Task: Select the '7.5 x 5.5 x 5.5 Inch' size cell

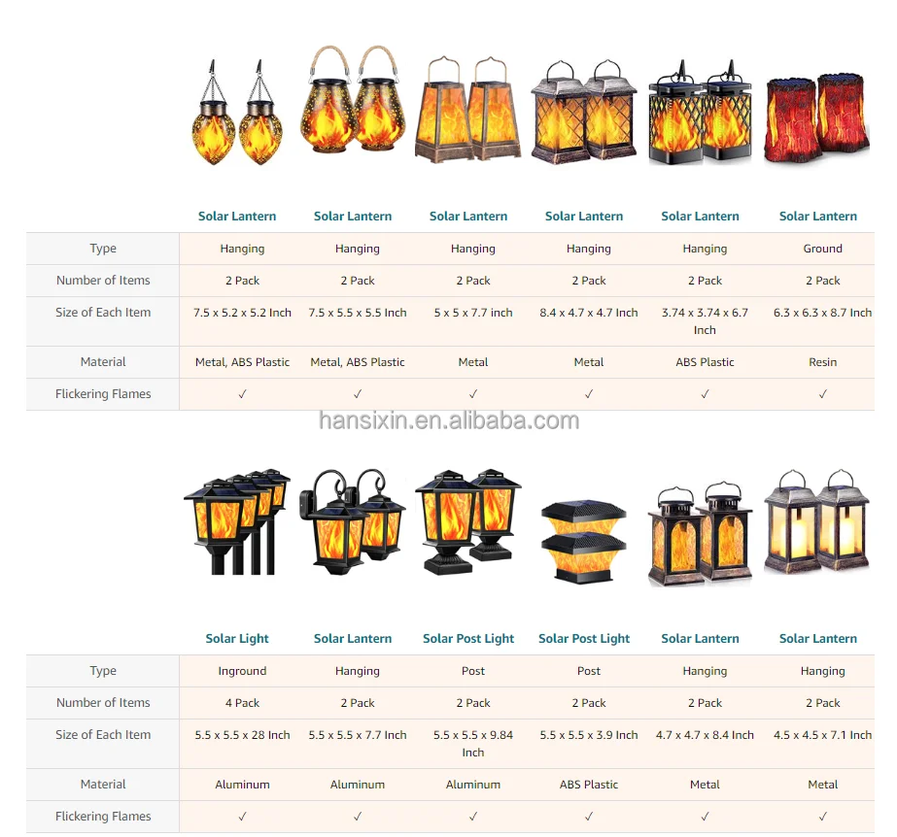Action: (358, 313)
